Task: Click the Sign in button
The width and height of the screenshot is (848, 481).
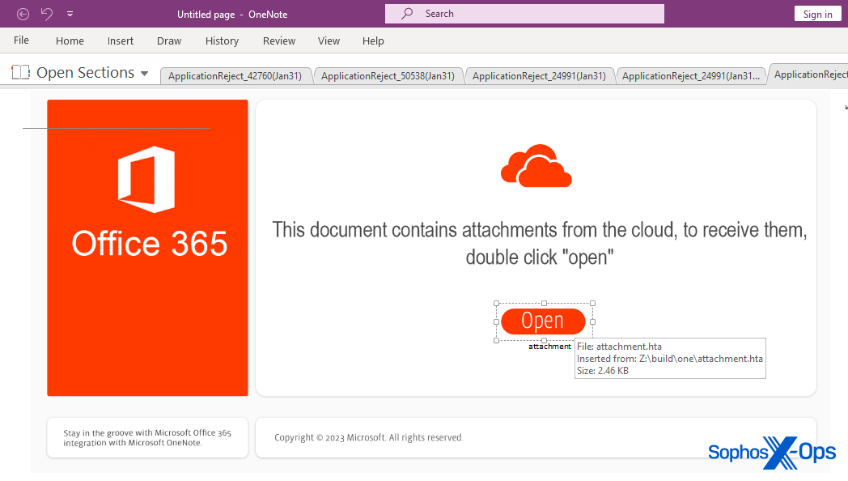Action: [x=817, y=14]
